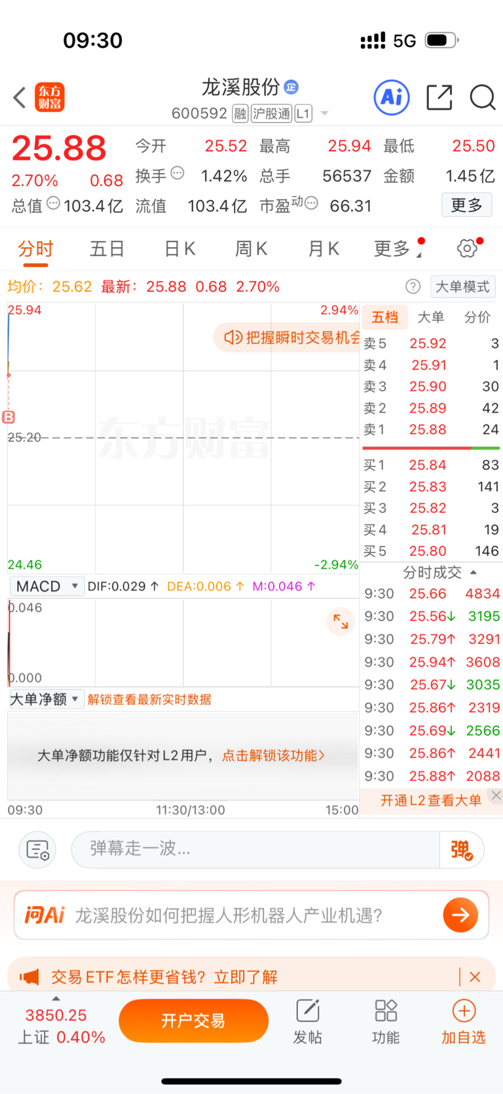503x1094 pixels.
Task: Collapse the 分时成交 section arrow
Action: tap(474, 573)
